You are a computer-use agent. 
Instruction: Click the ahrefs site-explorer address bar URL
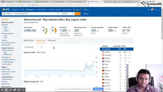click(58, 5)
